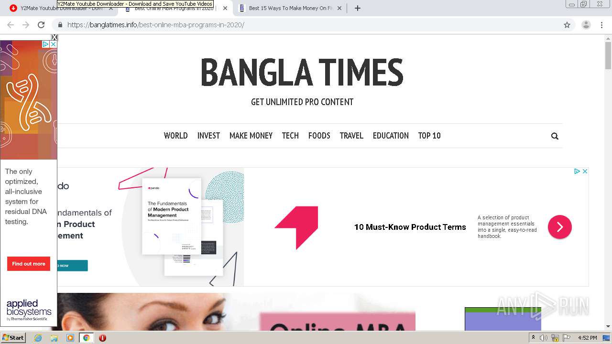Open the MAKE MONEY menu item
Screen dimensions: 612x344
tap(251, 136)
